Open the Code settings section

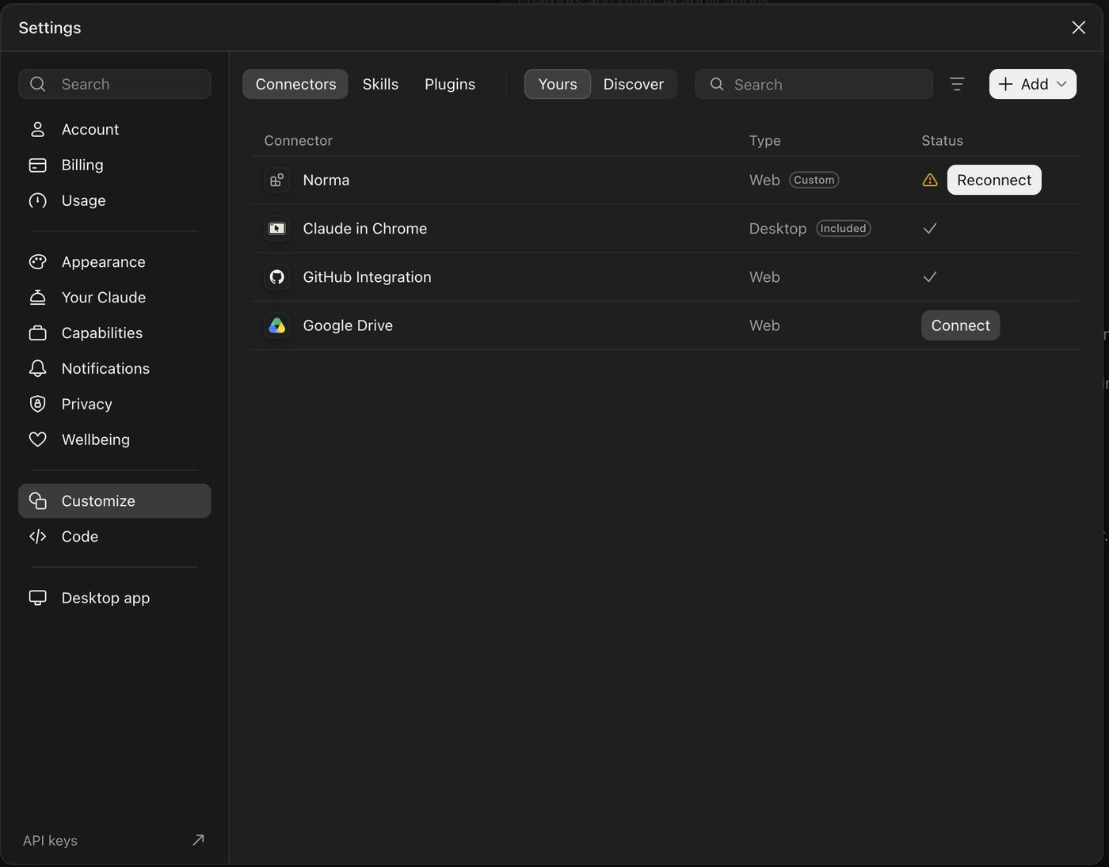click(x=115, y=537)
